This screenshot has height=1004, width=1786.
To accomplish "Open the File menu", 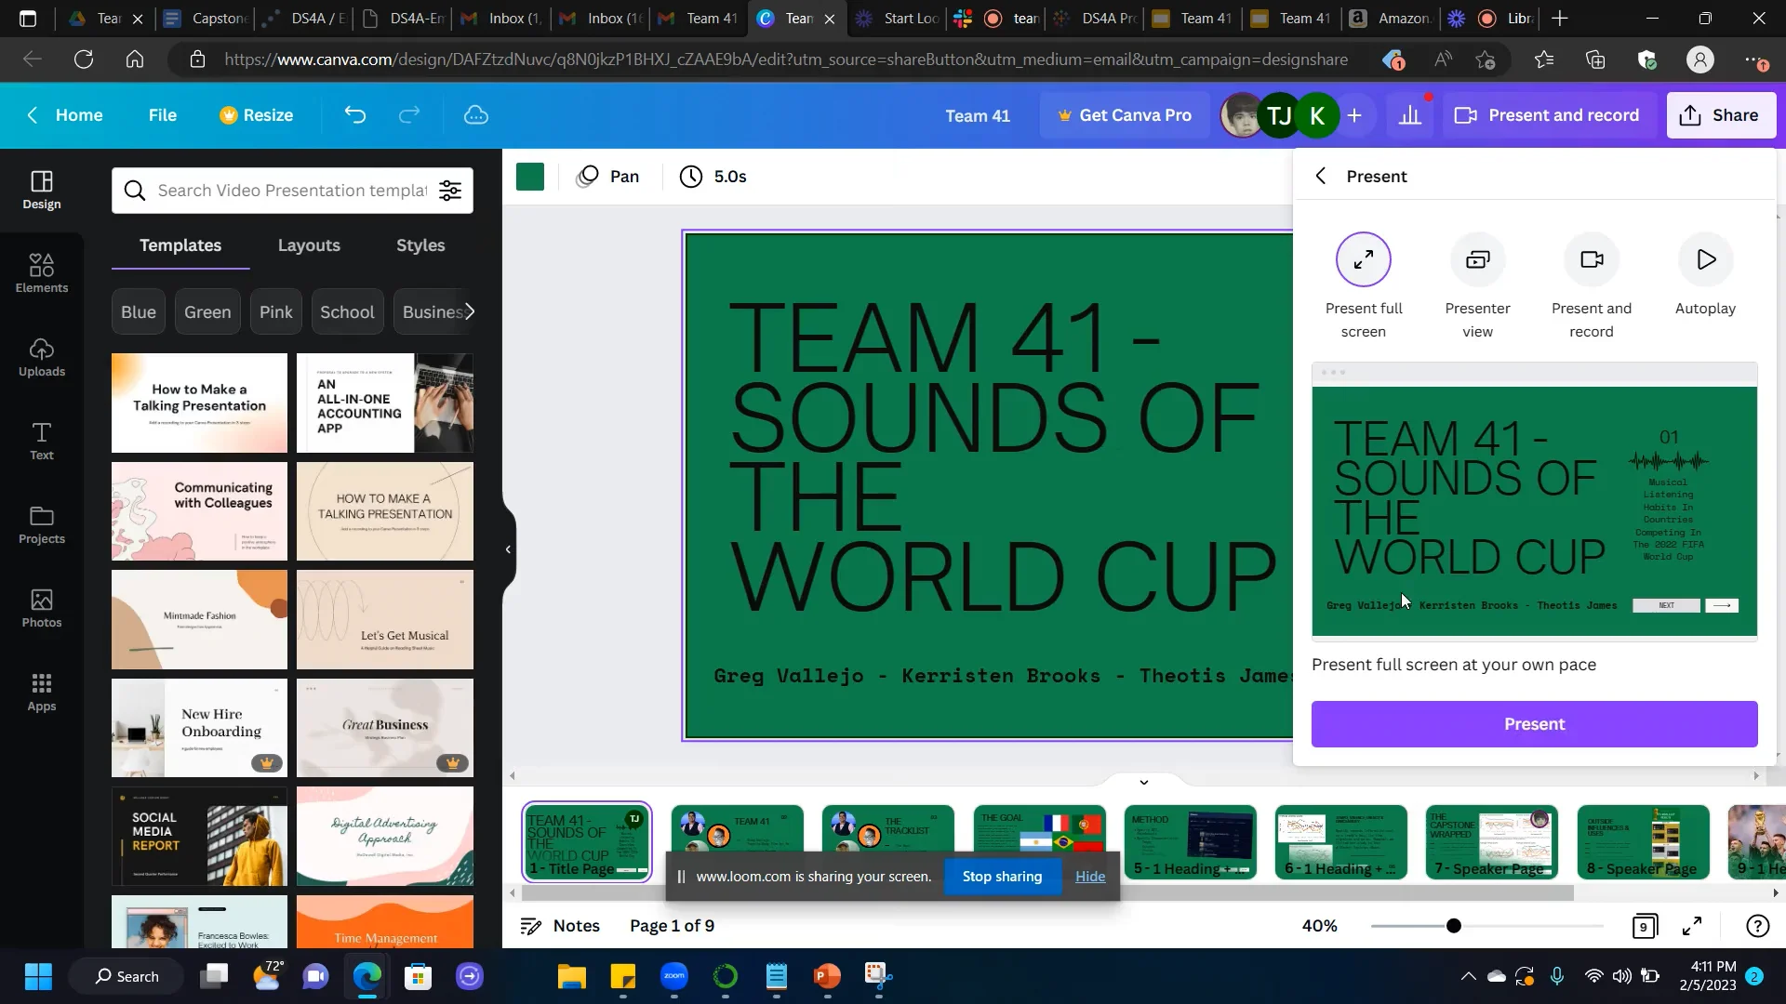I will coord(162,115).
